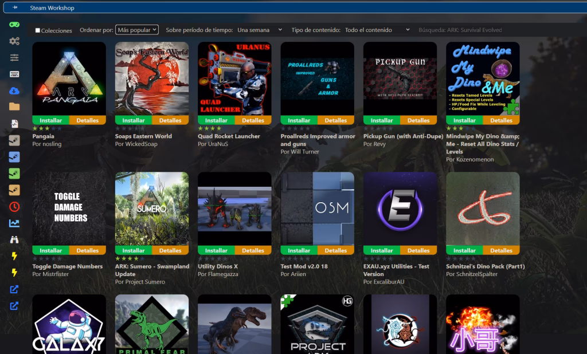Click the blue cloud download icon
This screenshot has height=354, width=587.
pos(14,91)
